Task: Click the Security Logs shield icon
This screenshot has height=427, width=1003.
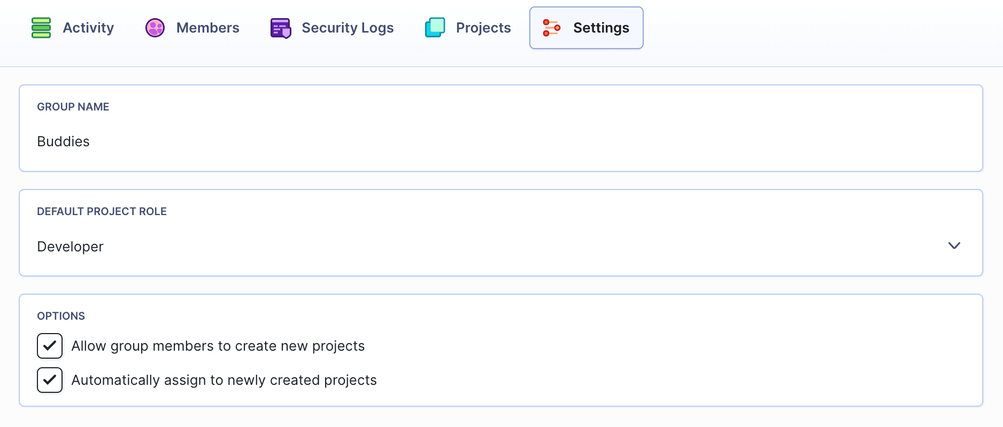Action: (x=281, y=28)
